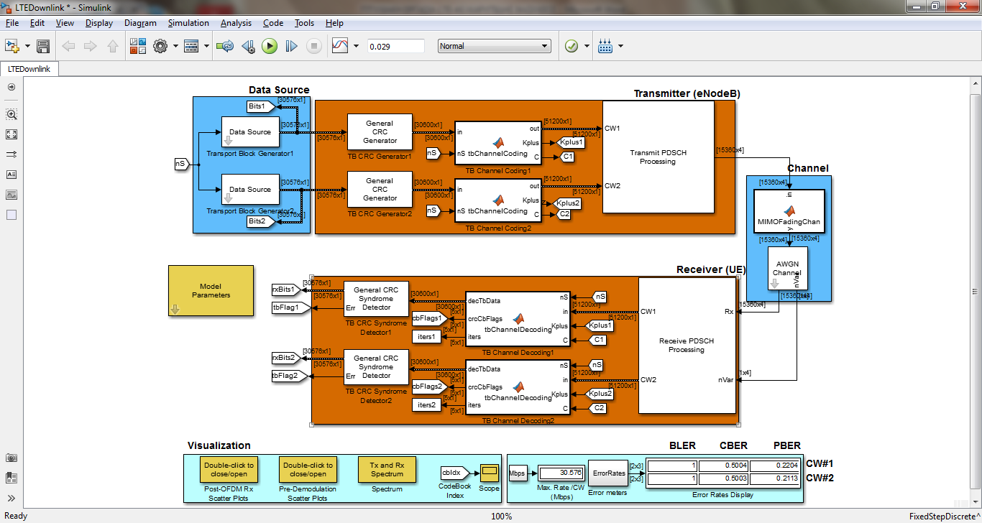
Task: Expand the Build Model dropdown arrow
Action: pos(620,46)
